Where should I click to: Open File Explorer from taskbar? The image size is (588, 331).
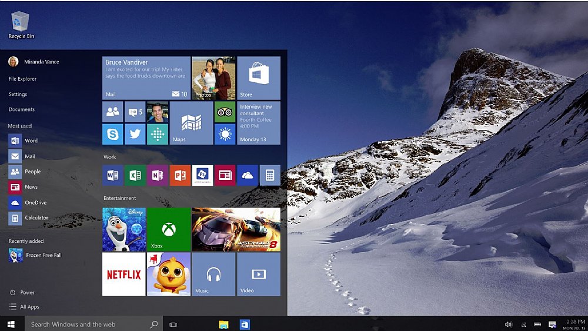(x=223, y=325)
